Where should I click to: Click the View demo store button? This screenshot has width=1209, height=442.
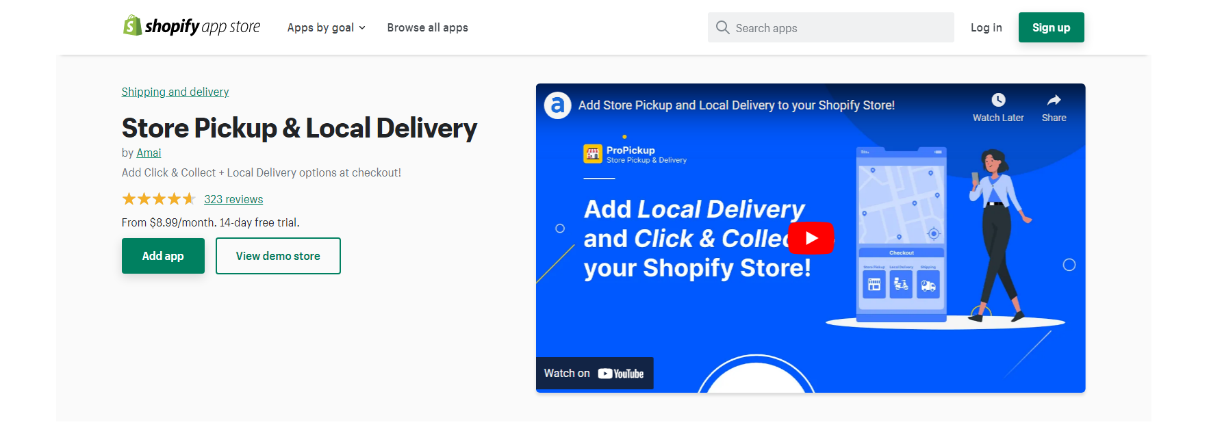click(278, 256)
